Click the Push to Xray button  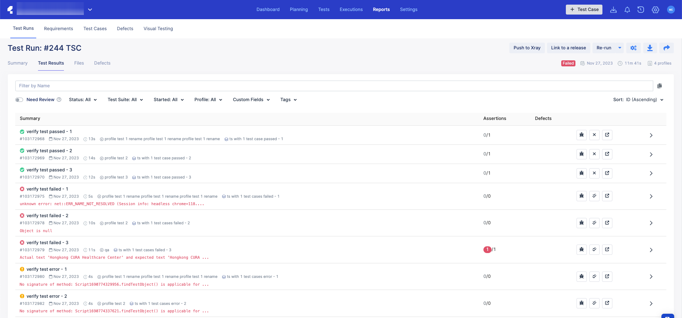tap(527, 48)
